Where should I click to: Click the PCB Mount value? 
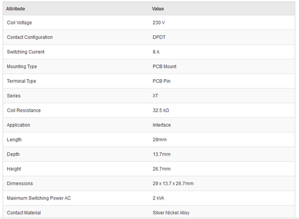click(164, 66)
